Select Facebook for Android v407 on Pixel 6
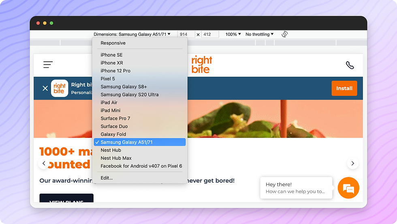This screenshot has height=224, width=397. 140,166
